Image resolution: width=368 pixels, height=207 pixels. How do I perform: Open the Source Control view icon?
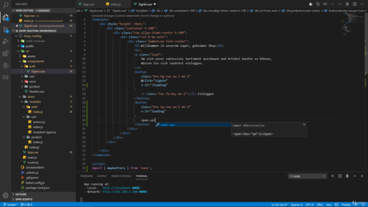5,29
